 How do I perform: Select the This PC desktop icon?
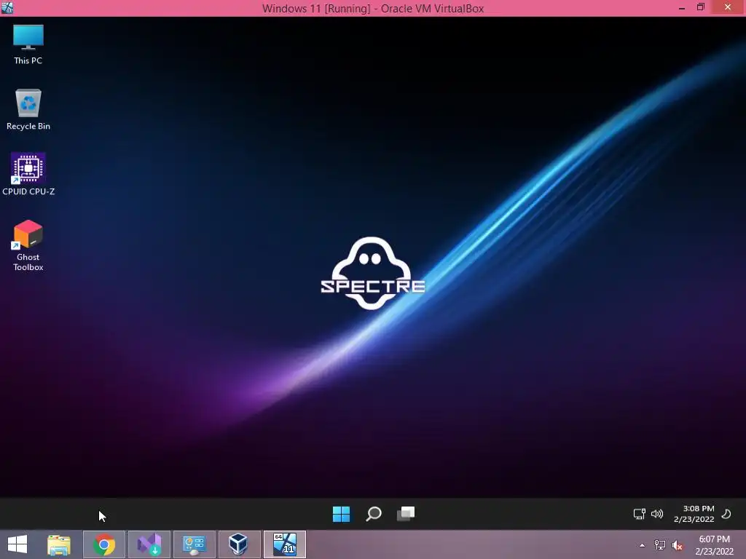coord(28,44)
